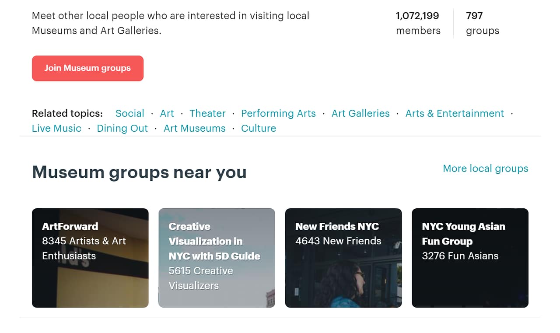Screen dimensions: 560x333
Task: Open the Art Museums related topic
Action: pos(194,128)
